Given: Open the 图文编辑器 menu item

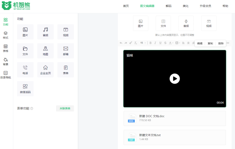Looking at the screenshot, I should click(x=147, y=6).
